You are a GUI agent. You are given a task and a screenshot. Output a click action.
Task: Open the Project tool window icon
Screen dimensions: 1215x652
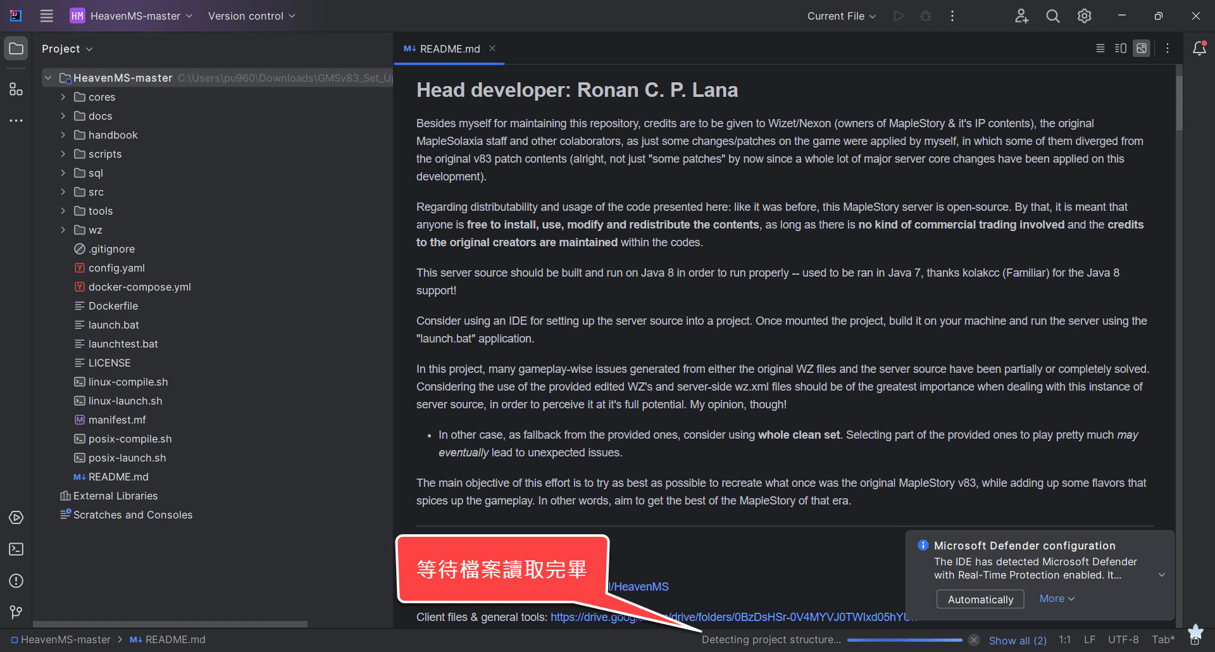click(x=16, y=49)
